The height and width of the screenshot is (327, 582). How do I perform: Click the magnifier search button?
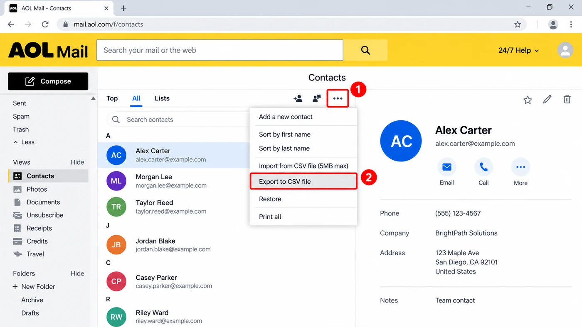pyautogui.click(x=365, y=50)
